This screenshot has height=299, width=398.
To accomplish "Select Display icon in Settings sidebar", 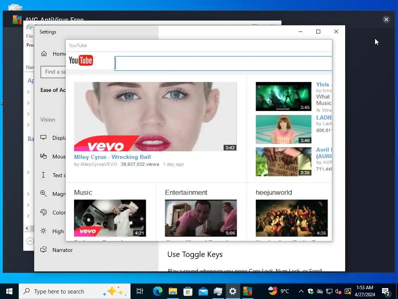I will tap(44, 137).
